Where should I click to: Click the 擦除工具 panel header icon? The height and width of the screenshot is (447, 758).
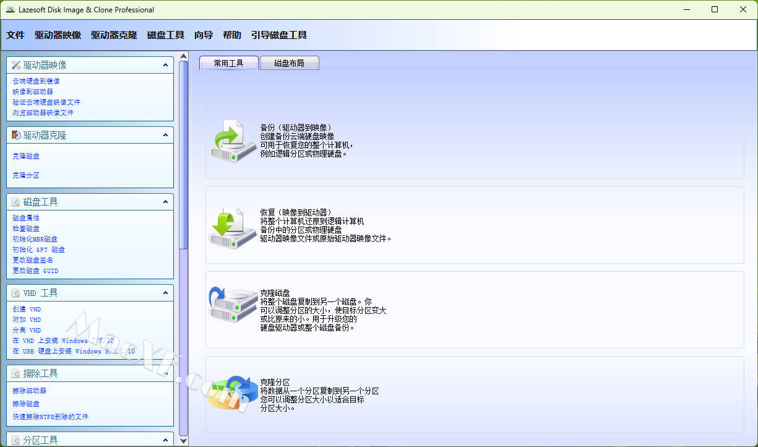click(16, 373)
